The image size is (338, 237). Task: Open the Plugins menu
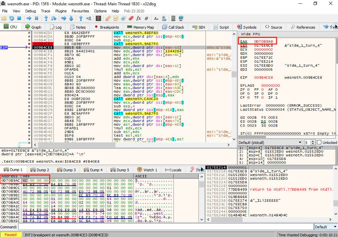[x=61, y=11]
